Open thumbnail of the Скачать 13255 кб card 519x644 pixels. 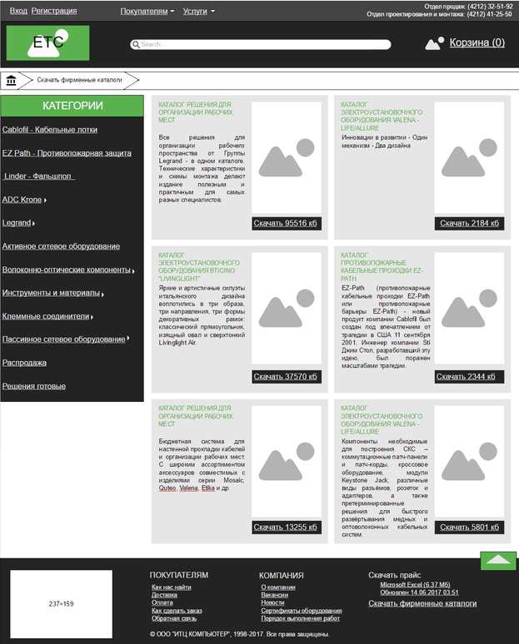(287, 461)
